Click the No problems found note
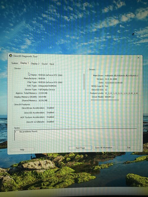This screenshot has width=148, height=197. pyautogui.click(x=28, y=131)
